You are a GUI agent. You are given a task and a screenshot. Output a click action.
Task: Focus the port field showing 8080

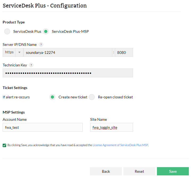point(124,53)
